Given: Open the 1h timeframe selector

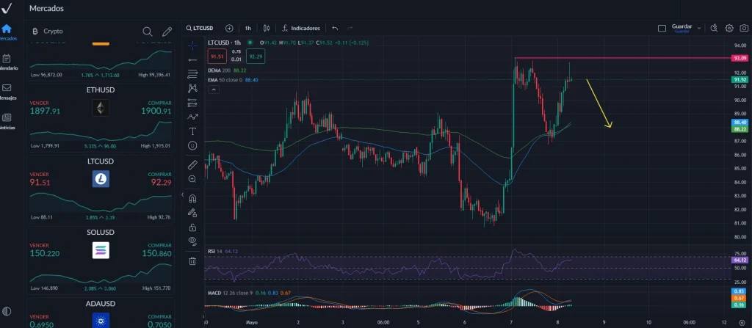Looking at the screenshot, I should tap(248, 29).
